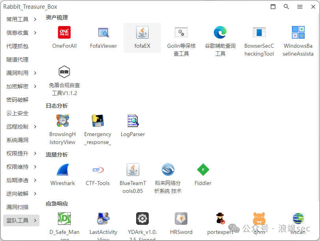Click the 资产梳理 section heading
This screenshot has width=320, height=241.
coord(57,17)
